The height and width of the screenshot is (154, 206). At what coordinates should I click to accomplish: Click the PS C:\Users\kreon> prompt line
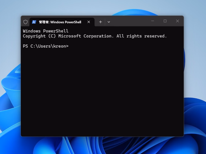[x=46, y=46]
